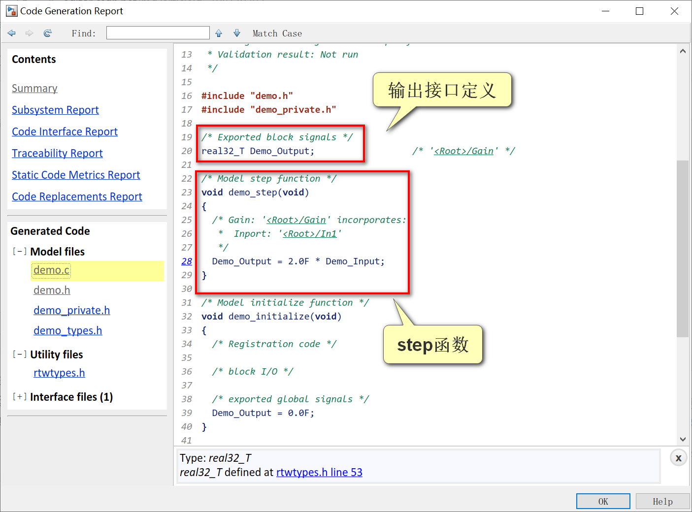Click the Help button

(662, 501)
